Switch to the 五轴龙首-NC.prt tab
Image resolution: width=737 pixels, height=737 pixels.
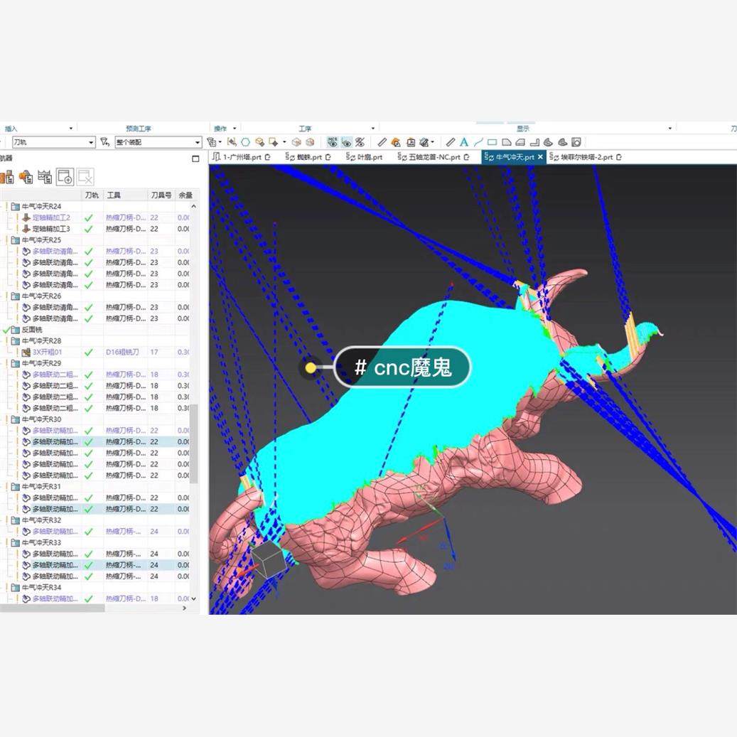click(434, 157)
